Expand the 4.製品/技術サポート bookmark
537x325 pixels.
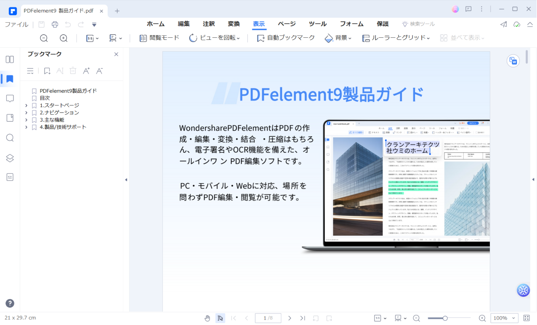(x=26, y=127)
